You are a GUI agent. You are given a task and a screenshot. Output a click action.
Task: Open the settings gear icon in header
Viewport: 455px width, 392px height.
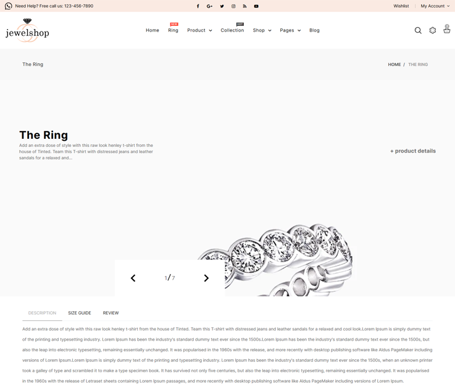pyautogui.click(x=433, y=30)
